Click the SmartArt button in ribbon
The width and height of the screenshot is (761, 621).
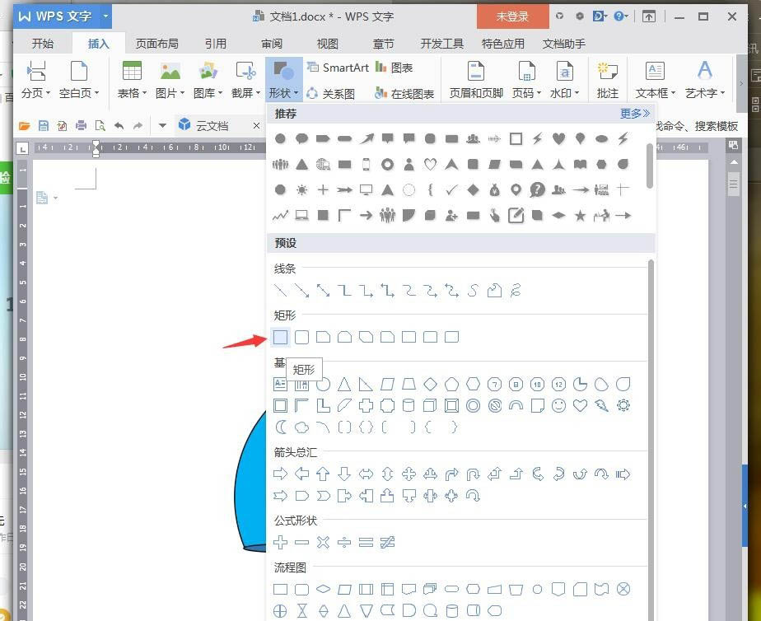click(x=338, y=68)
